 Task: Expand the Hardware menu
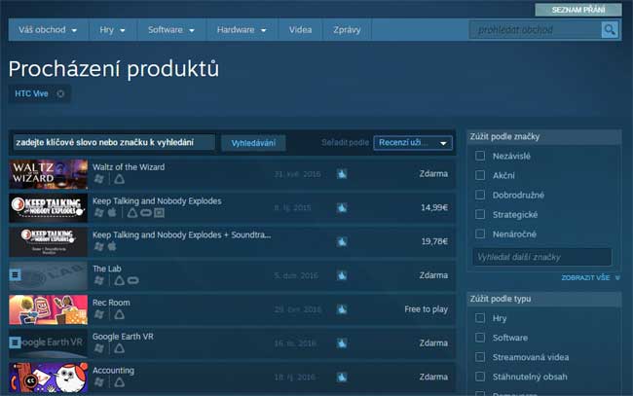pos(242,30)
